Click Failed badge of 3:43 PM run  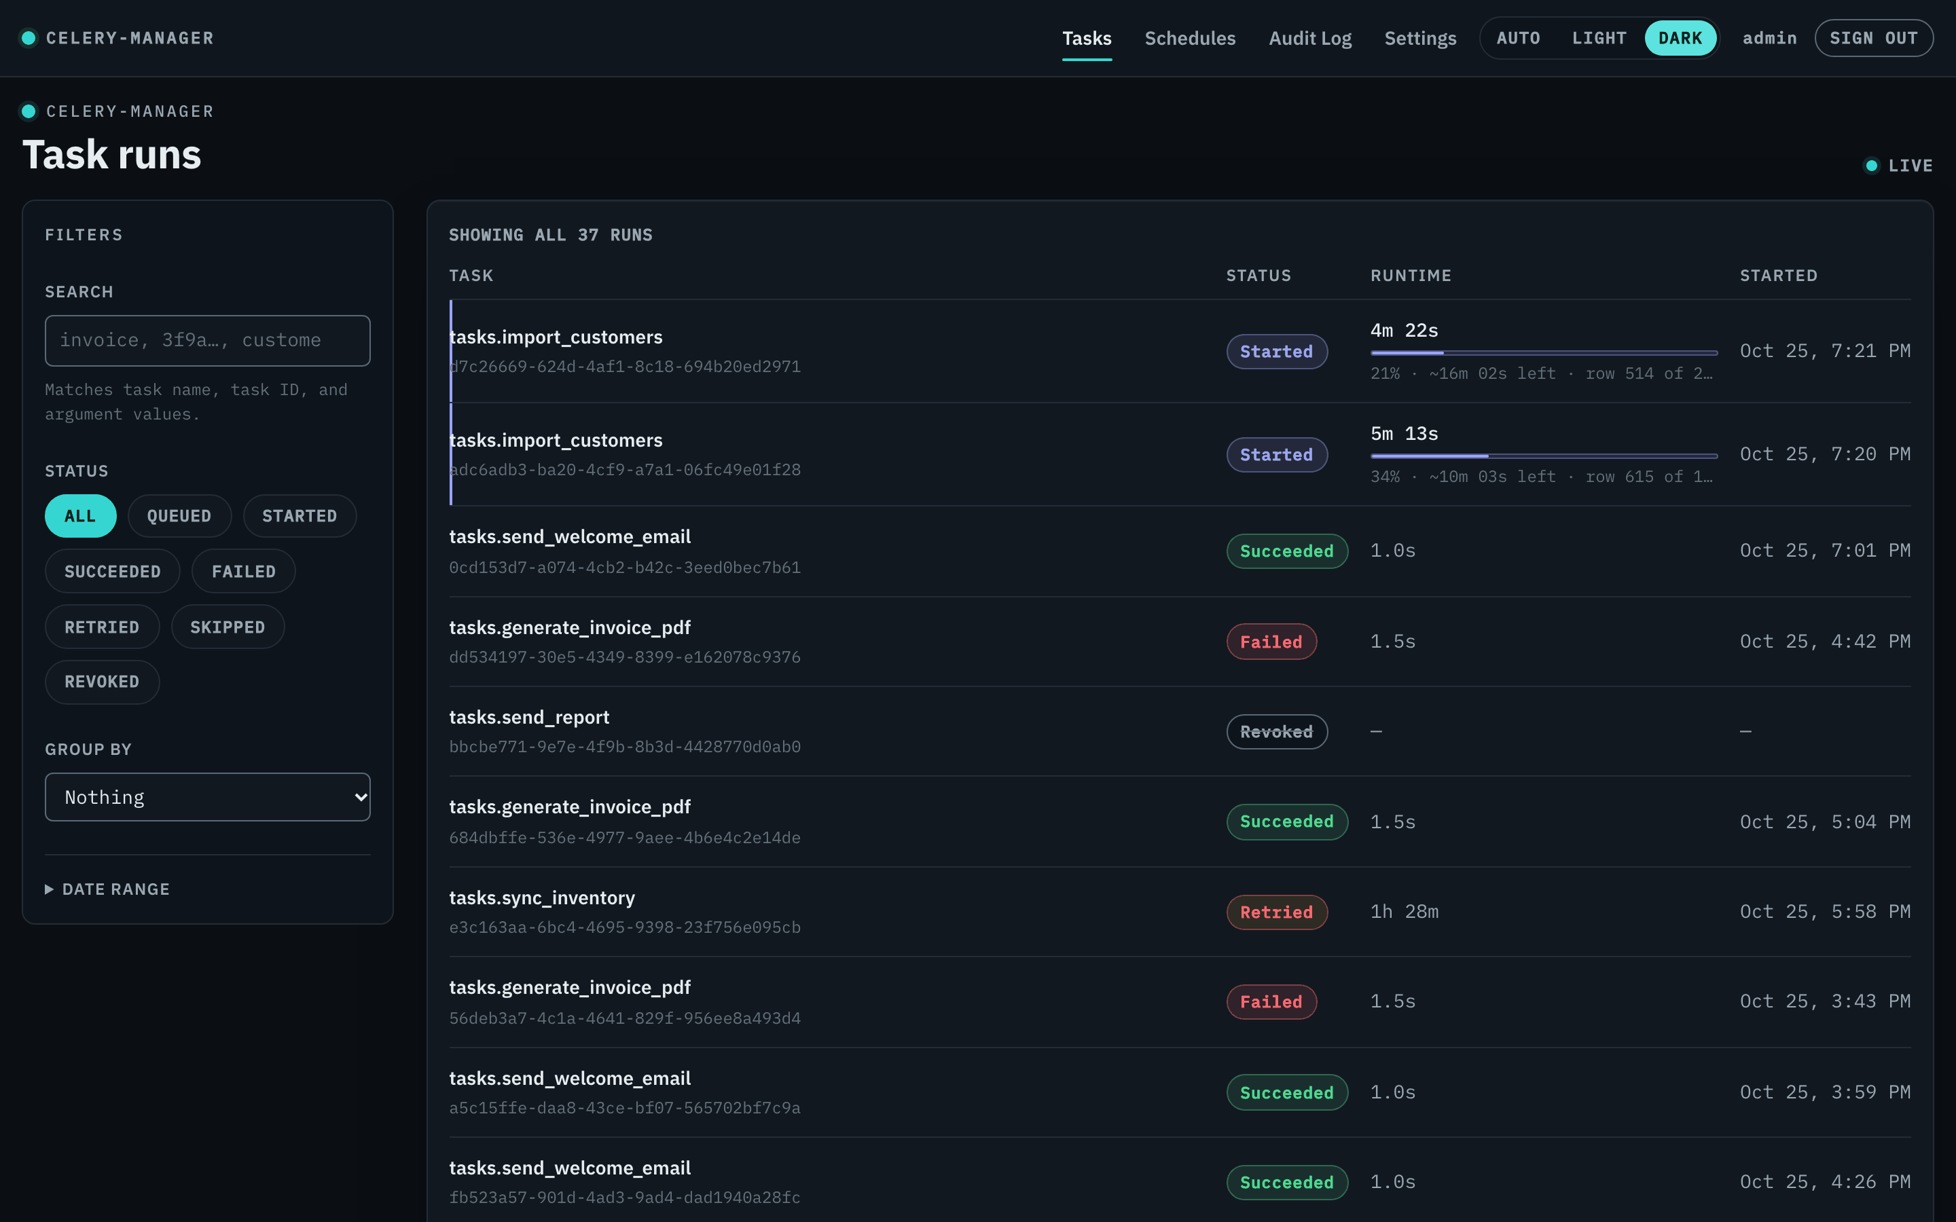point(1271,1001)
